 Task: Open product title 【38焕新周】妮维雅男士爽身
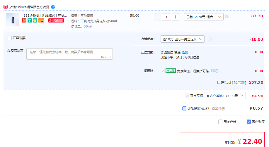pyautogui.click(x=45, y=15)
